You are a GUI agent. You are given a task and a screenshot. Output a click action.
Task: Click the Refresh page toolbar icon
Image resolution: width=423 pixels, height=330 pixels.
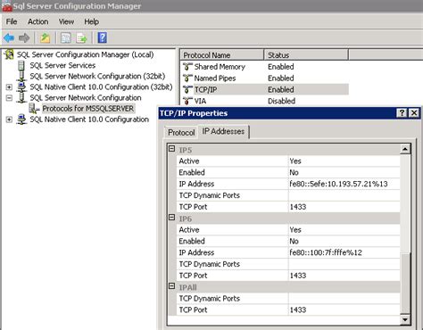tap(66, 37)
